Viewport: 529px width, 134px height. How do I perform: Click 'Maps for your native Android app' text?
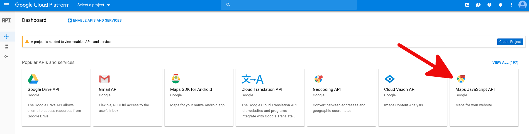click(198, 105)
